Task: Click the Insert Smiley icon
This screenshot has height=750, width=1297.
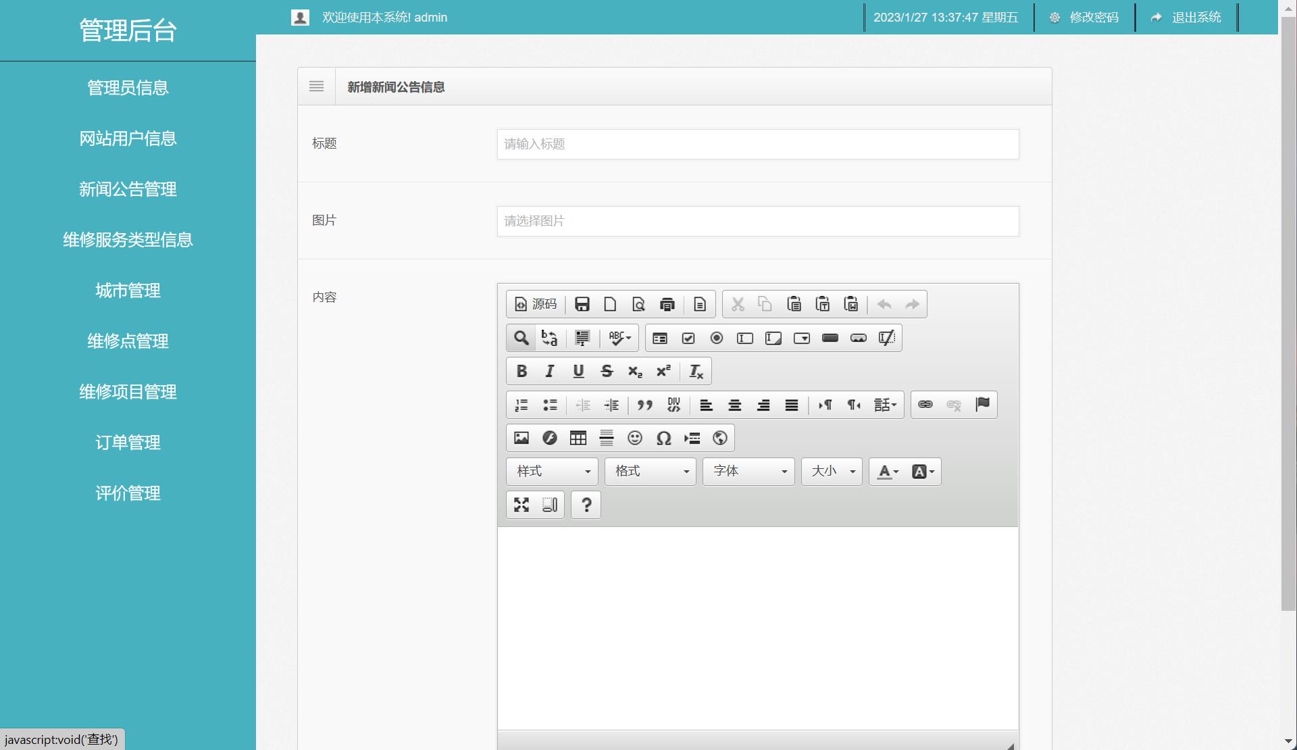Action: pos(635,438)
